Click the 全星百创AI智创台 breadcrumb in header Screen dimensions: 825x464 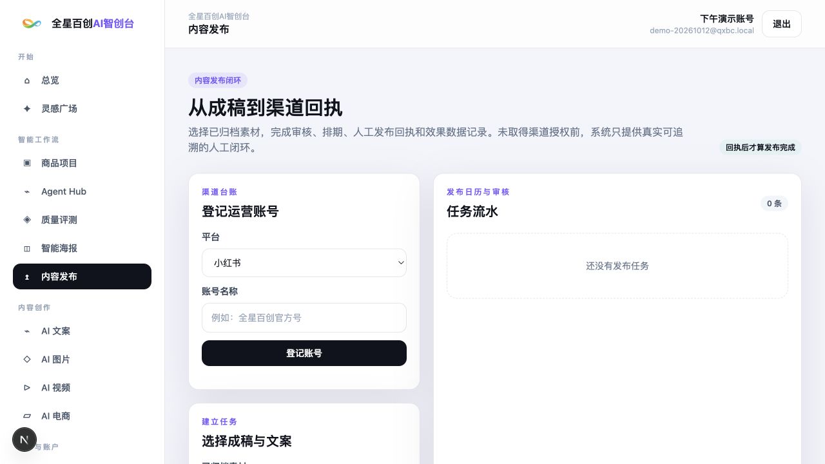tap(219, 16)
